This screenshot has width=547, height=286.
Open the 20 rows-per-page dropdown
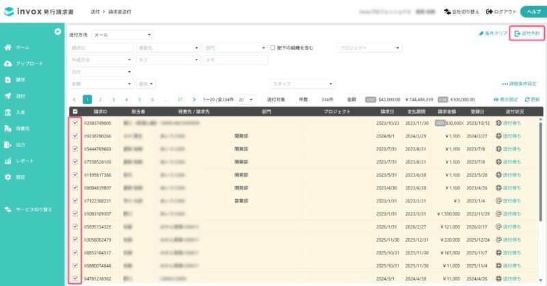(245, 99)
